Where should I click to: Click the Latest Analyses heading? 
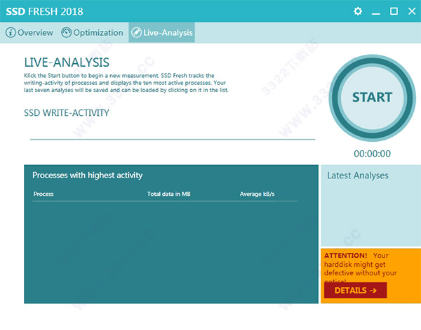[x=358, y=176]
